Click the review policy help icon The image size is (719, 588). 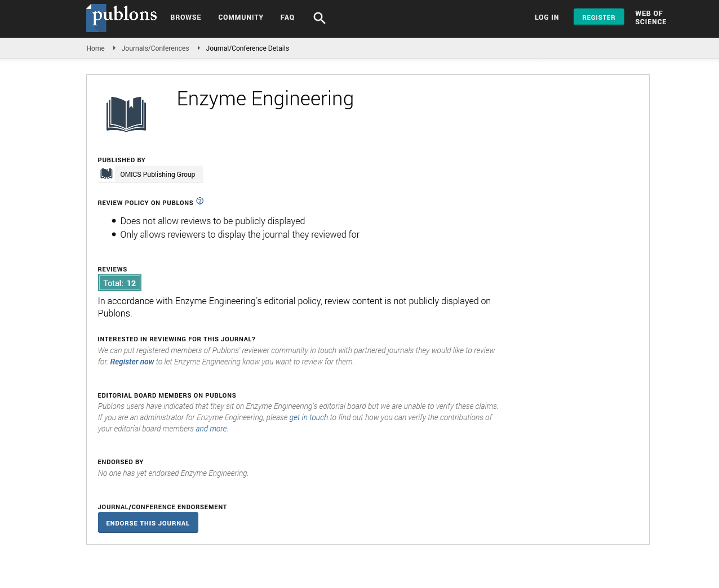tap(200, 201)
